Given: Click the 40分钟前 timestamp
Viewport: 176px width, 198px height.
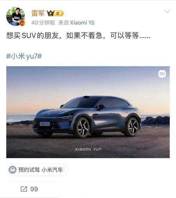Looking at the screenshot, I should (43, 23).
